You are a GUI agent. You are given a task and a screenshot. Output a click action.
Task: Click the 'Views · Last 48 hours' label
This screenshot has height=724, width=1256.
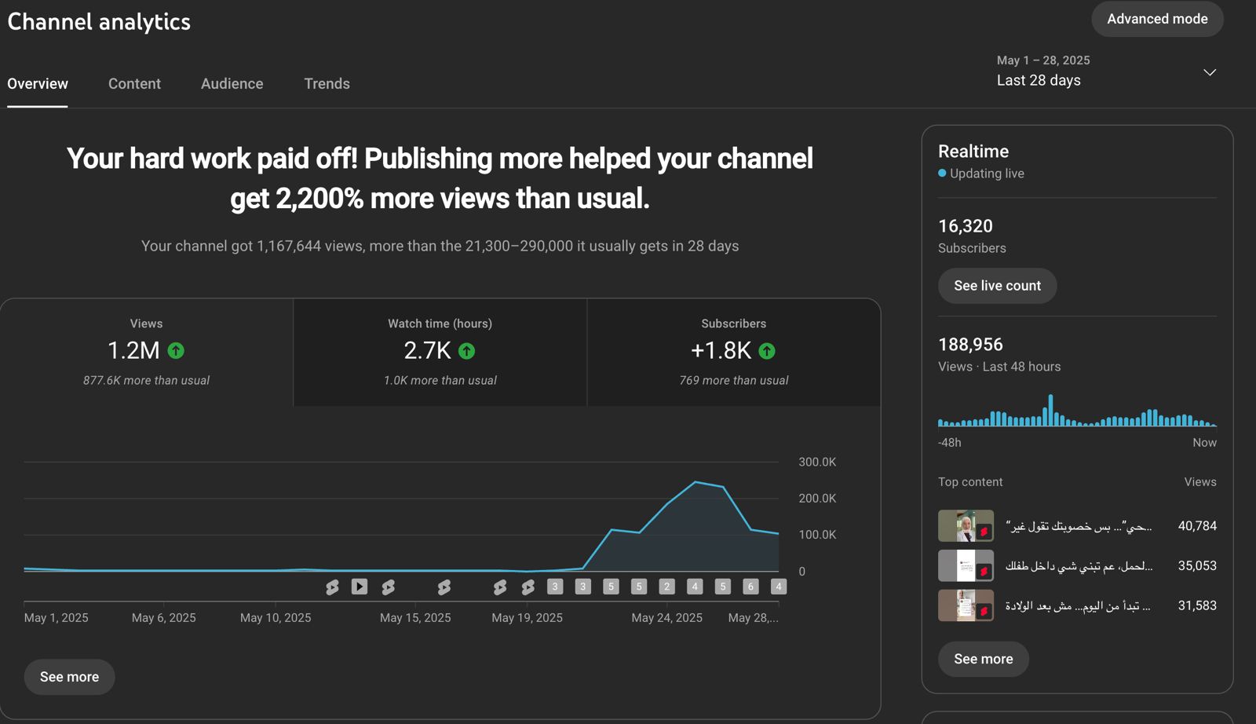click(999, 367)
